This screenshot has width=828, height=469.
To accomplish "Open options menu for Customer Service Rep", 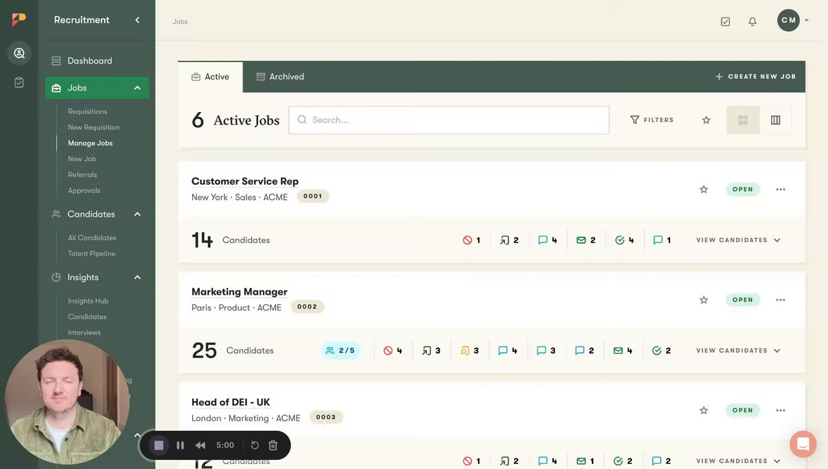I will [x=781, y=190].
